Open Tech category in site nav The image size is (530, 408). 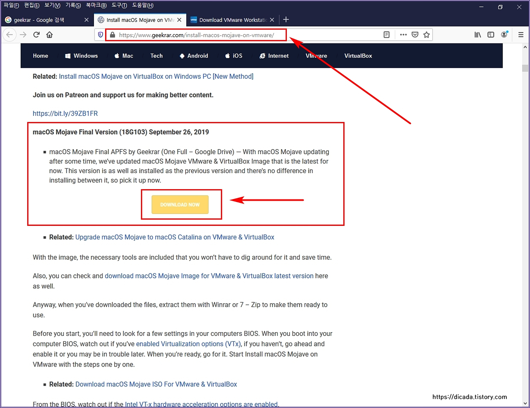[x=157, y=56]
